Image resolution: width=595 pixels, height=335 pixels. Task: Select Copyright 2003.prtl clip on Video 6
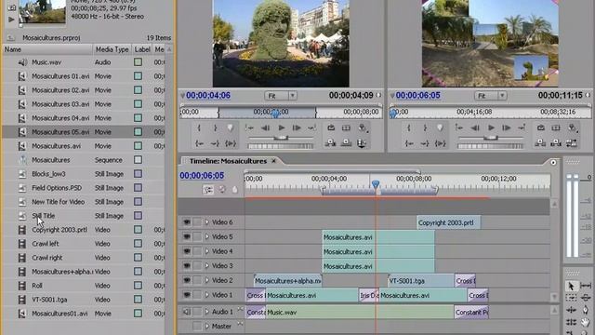pos(448,222)
